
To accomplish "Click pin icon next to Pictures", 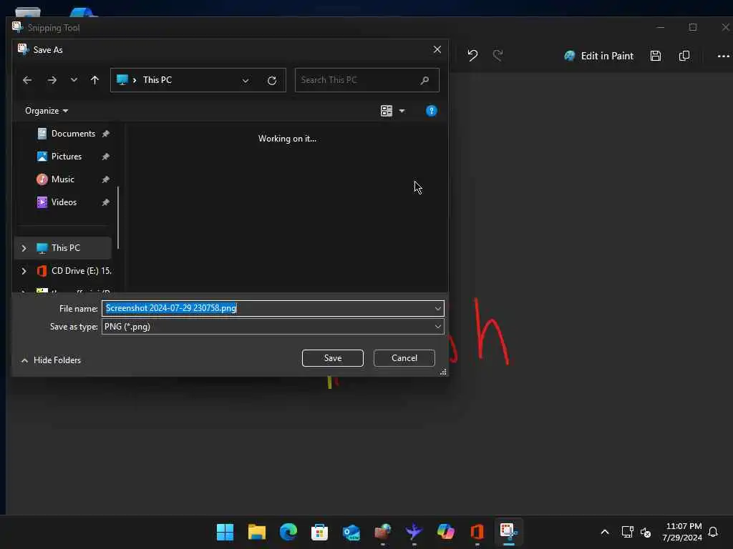I will pyautogui.click(x=106, y=157).
